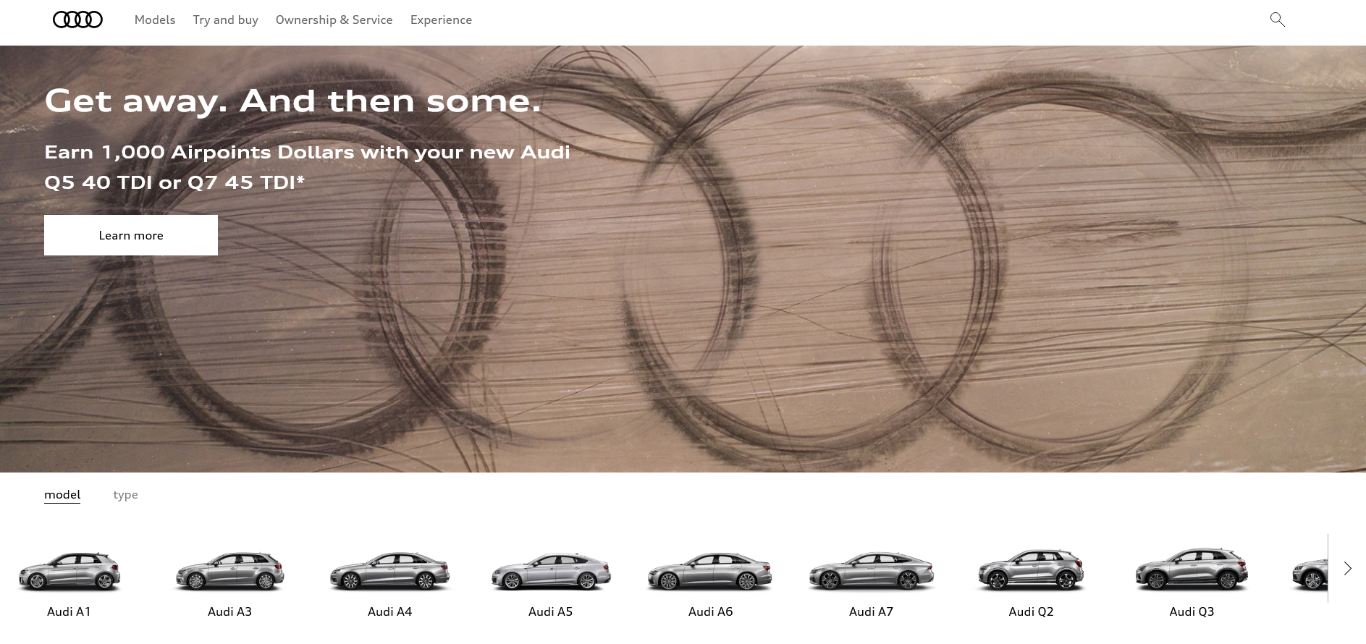Switch to the model tab
The width and height of the screenshot is (1366, 644).
tap(62, 494)
